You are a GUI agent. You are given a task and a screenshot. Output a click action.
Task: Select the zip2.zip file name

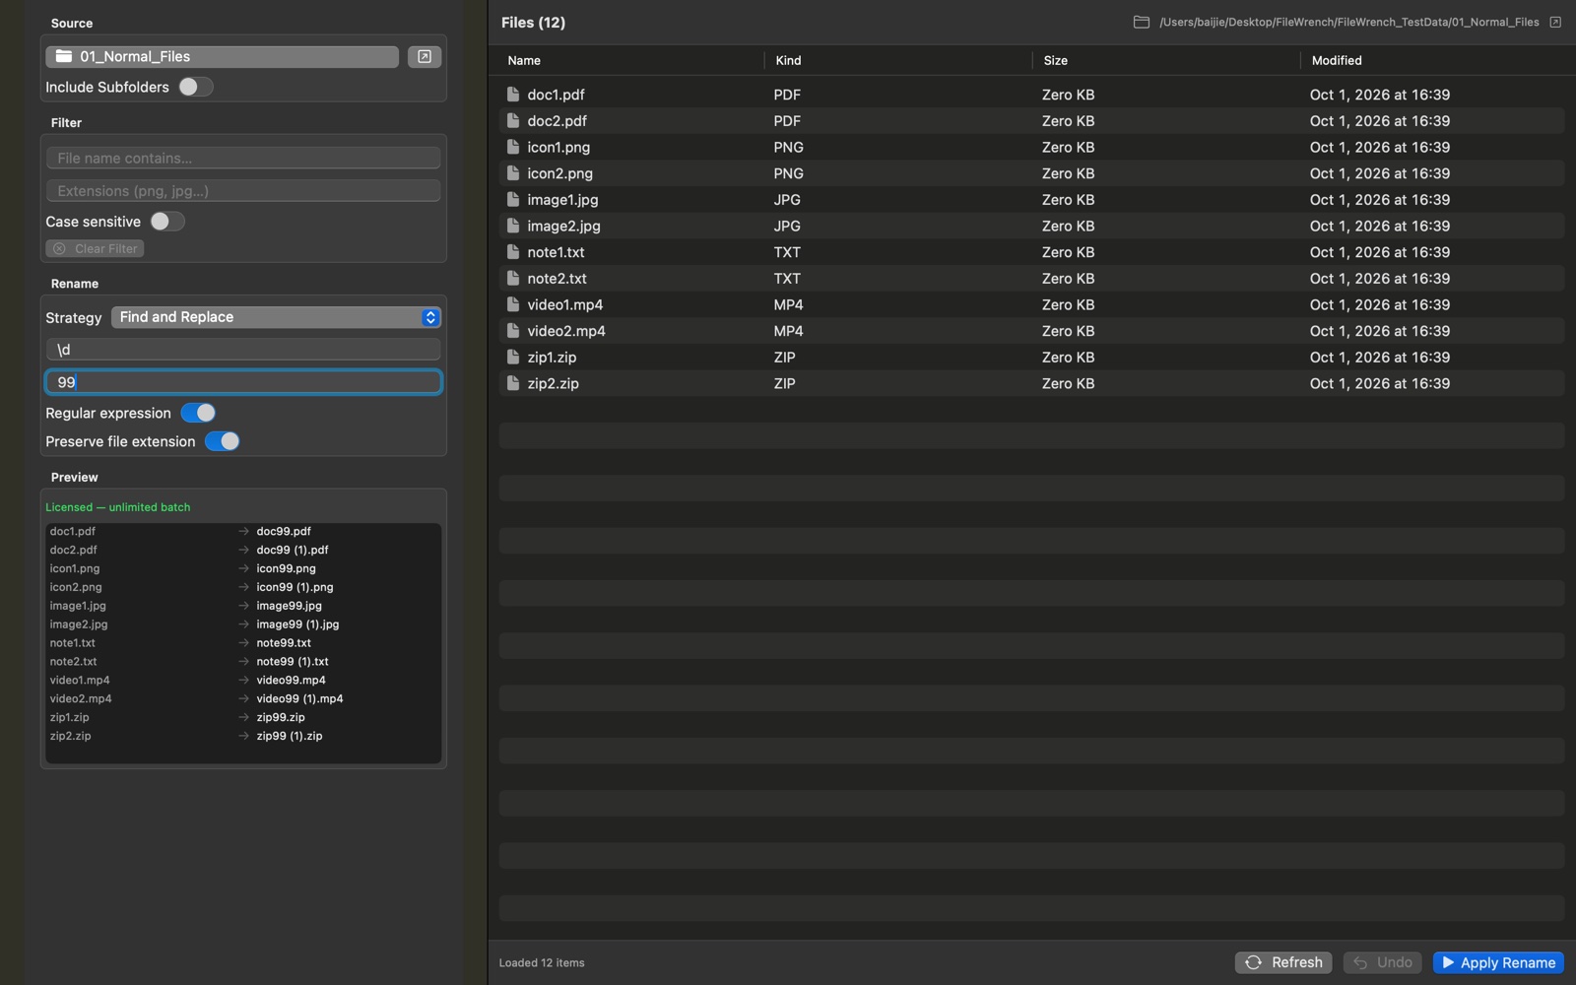click(553, 383)
